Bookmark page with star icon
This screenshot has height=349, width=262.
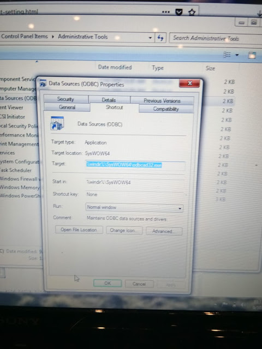click(192, 13)
